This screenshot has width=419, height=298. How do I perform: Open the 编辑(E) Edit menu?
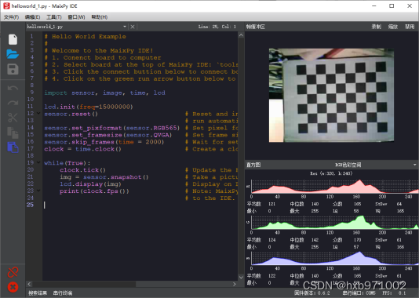tap(33, 17)
